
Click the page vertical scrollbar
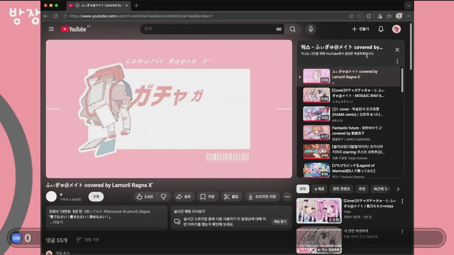[x=411, y=46]
